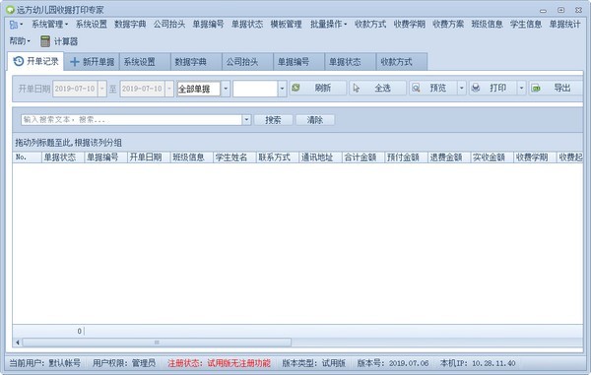Click the magnifier icon on 预览 button
Image resolution: width=591 pixels, height=375 pixels.
[x=416, y=89]
